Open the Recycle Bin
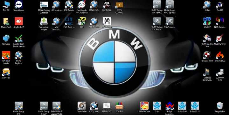Viewport: 229px width, 115px height. coord(220,107)
